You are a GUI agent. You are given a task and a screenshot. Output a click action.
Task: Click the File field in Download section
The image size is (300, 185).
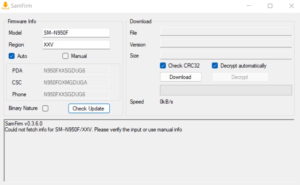point(226,31)
